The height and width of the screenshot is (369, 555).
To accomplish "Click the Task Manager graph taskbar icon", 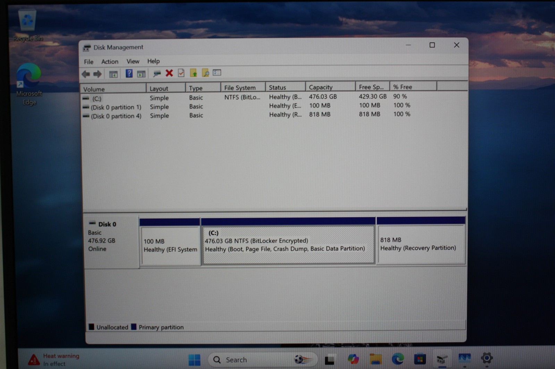I will pos(464,358).
